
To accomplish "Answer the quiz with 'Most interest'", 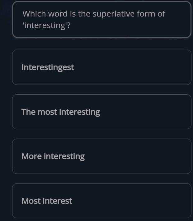I will (x=101, y=201).
